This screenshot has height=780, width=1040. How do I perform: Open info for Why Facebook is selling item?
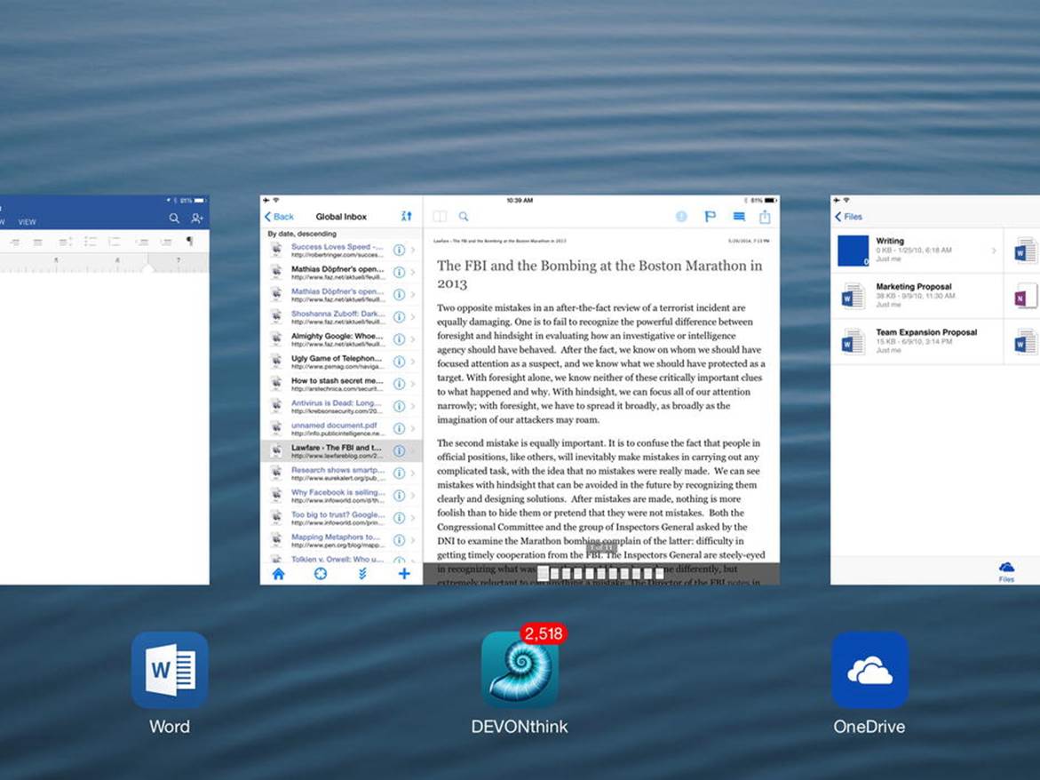click(x=400, y=496)
